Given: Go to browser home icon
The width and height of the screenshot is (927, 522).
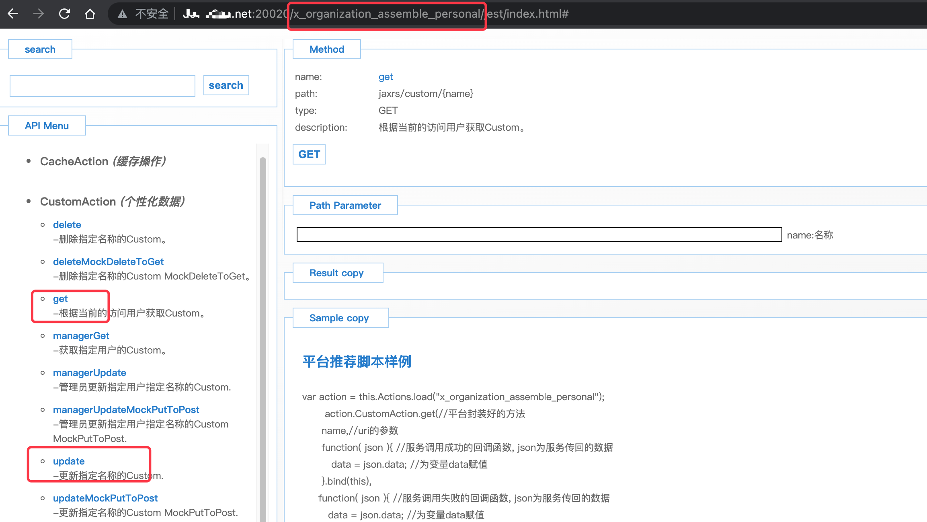Looking at the screenshot, I should tap(90, 14).
